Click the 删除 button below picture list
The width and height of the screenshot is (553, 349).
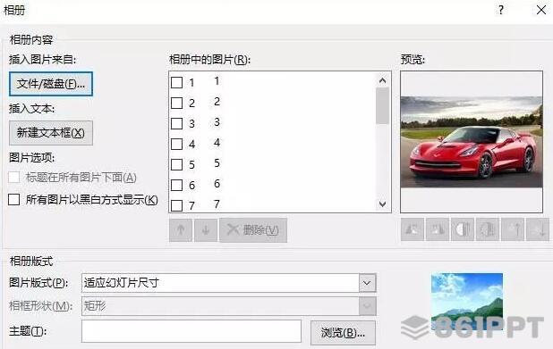point(253,230)
